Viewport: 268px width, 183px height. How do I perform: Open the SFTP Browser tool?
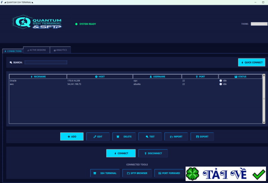(137, 173)
